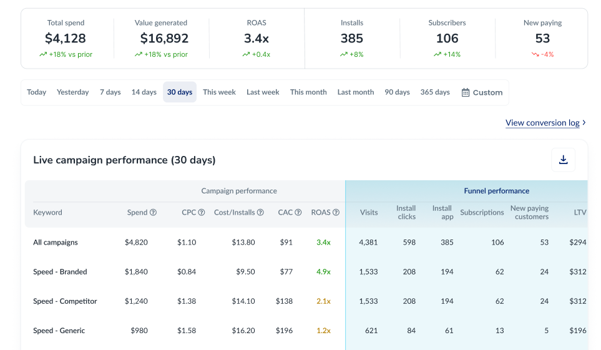This screenshot has width=601, height=350.
Task: Click the Subscriptions column header
Action: pos(482,212)
